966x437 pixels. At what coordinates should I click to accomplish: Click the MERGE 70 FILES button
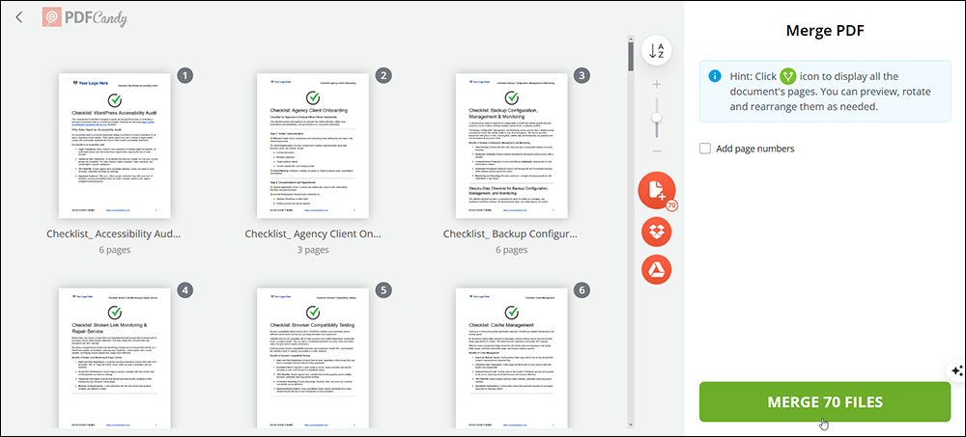pyautogui.click(x=825, y=402)
